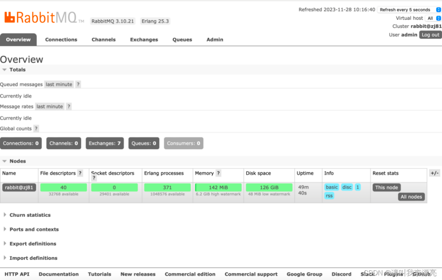442x280 pixels.
Task: Click Consumers: 0 count button
Action: pos(183,143)
